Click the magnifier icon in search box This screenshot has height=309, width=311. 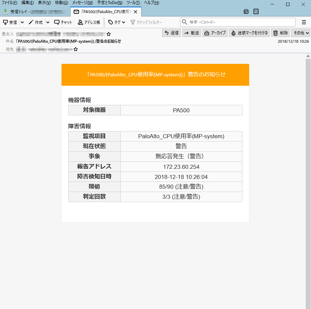pos(185,22)
